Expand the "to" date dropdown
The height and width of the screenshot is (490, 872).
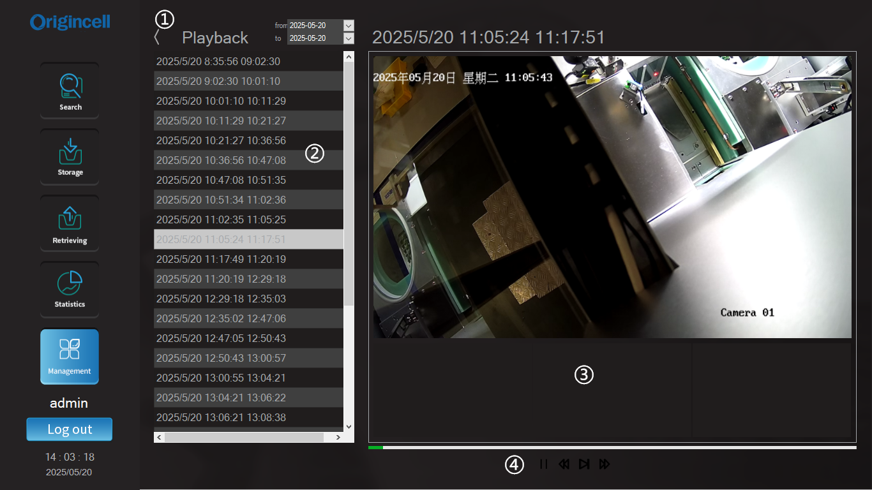click(349, 38)
